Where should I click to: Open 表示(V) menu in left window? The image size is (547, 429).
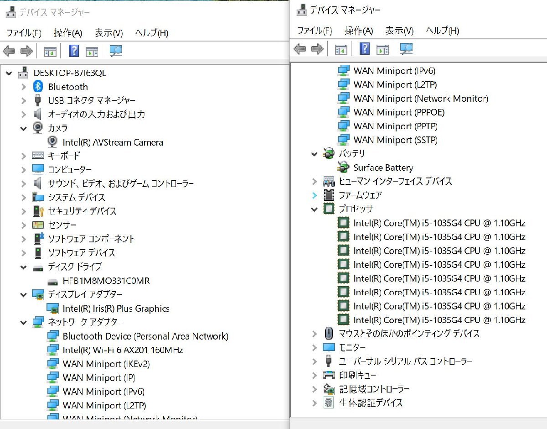tap(108, 33)
